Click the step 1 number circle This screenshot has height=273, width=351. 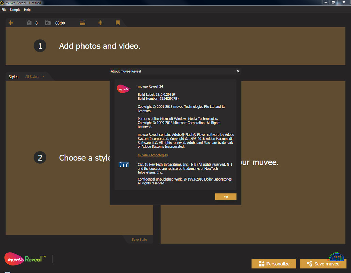point(40,46)
